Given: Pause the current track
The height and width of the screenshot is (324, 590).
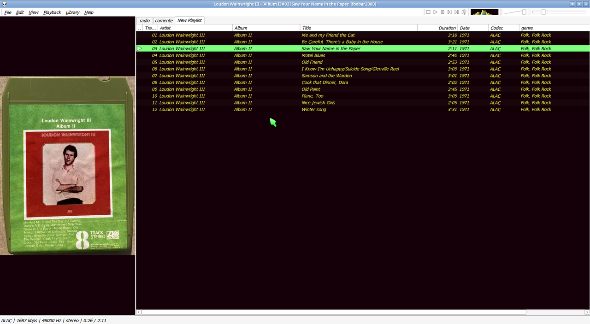Looking at the screenshot, I should coord(442,12).
